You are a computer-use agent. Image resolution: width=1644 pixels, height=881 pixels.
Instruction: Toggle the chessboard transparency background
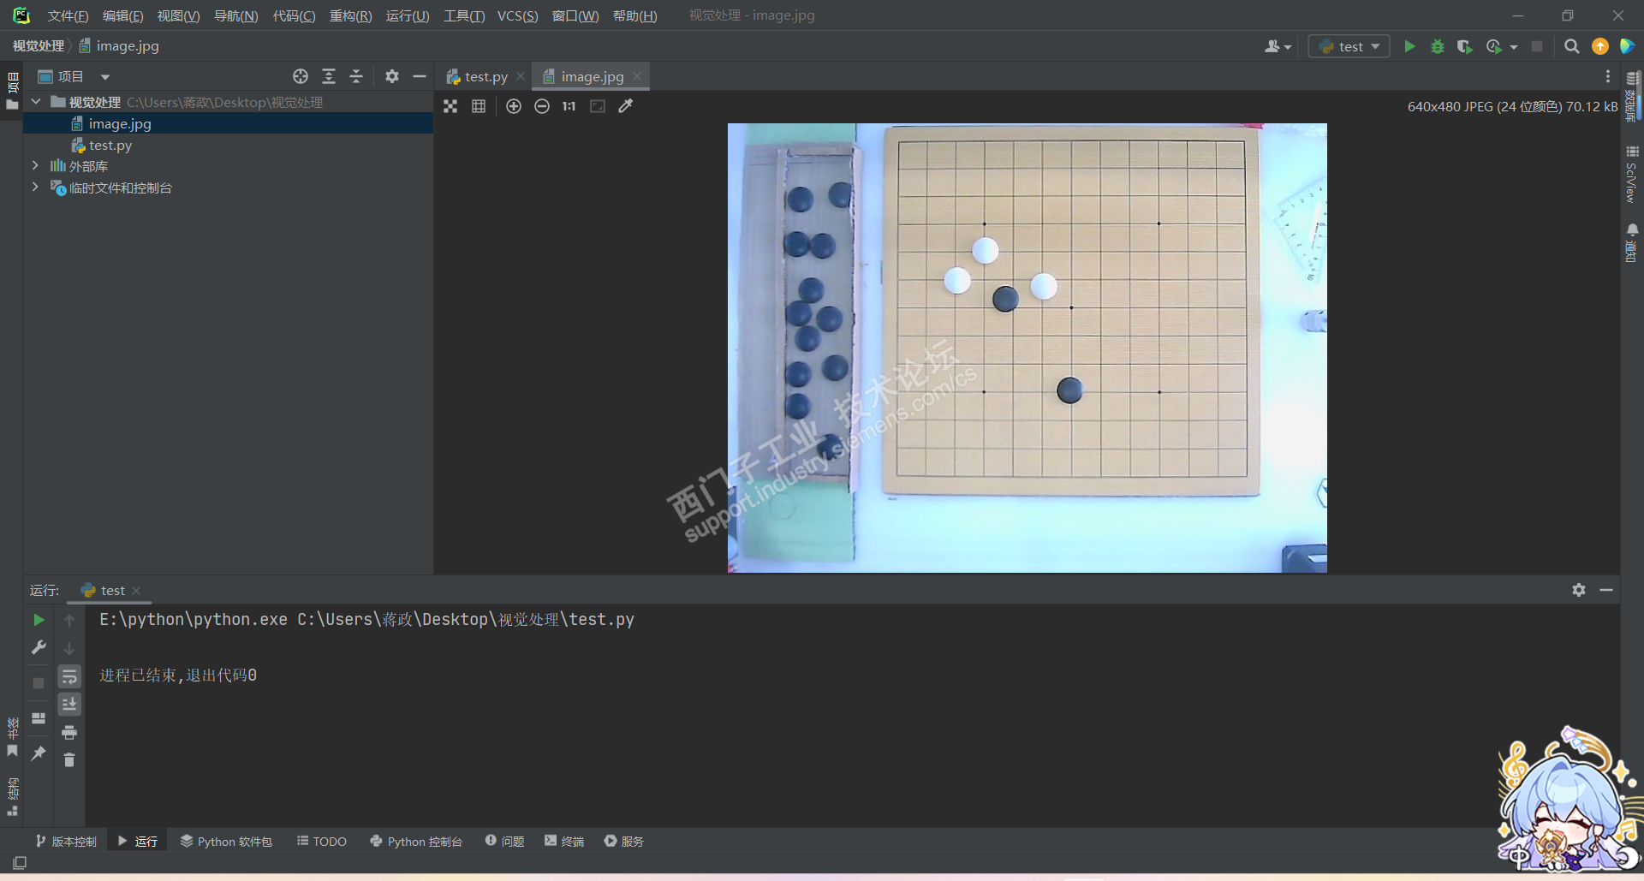click(x=450, y=106)
